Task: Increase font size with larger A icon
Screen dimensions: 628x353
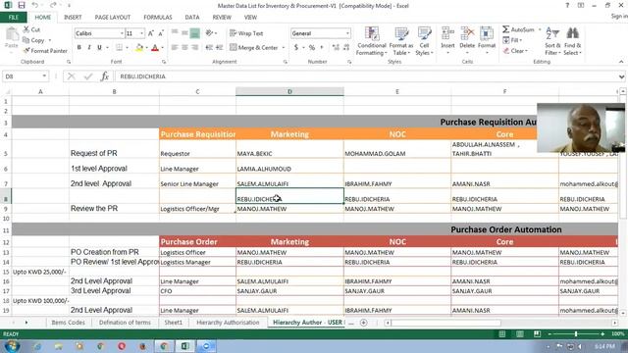Action: tap(151, 33)
